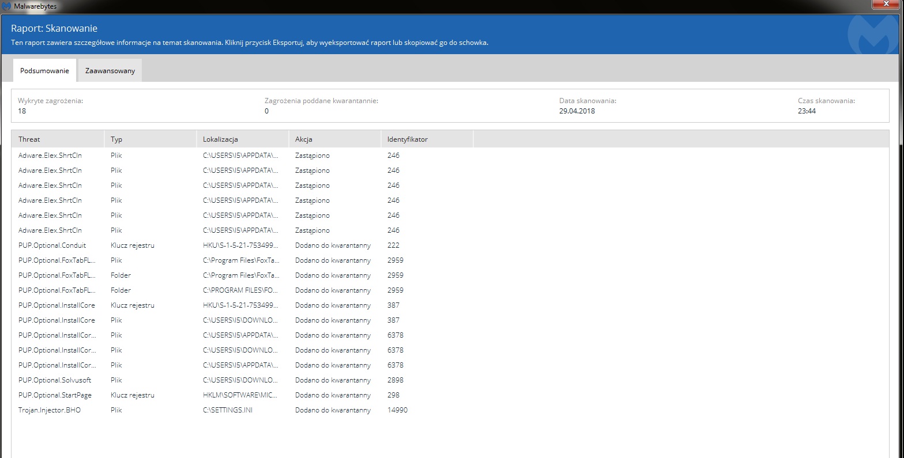The height and width of the screenshot is (458, 904).
Task: Open the Zaawansowany tab
Action: point(110,70)
